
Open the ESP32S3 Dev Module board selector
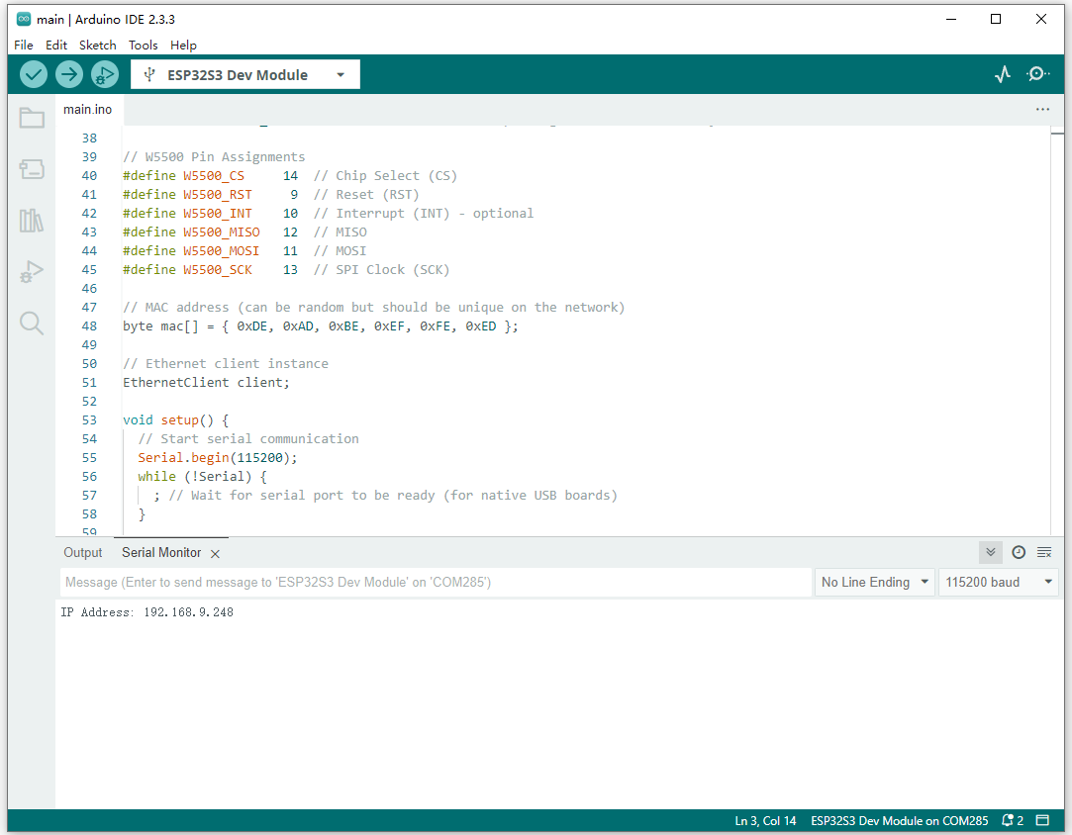244,74
